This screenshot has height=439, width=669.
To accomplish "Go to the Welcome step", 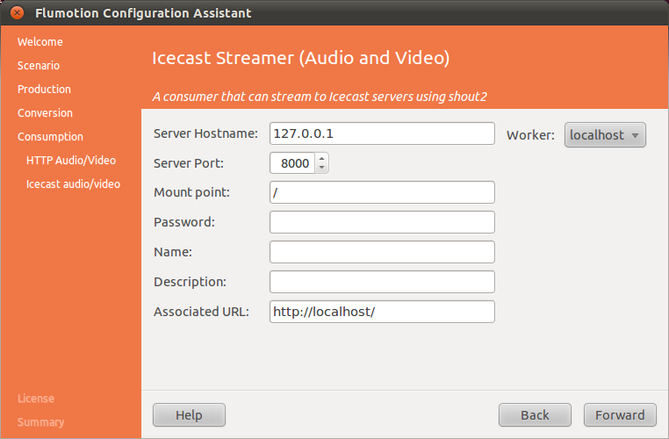I will (40, 42).
